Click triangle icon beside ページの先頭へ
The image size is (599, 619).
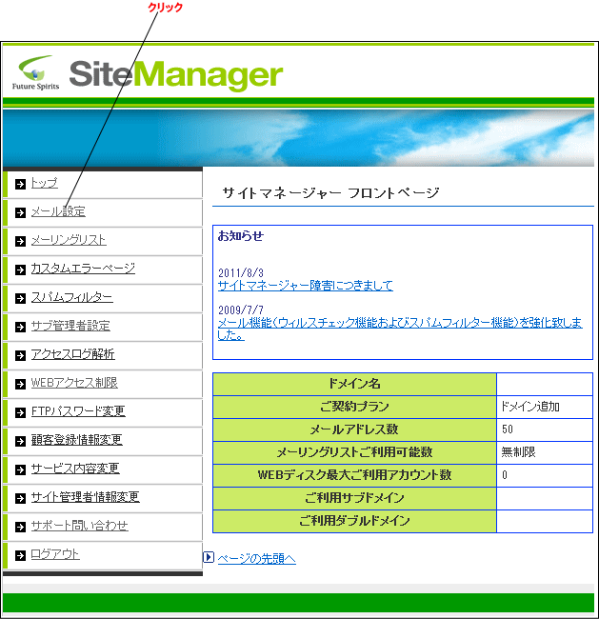pyautogui.click(x=209, y=557)
